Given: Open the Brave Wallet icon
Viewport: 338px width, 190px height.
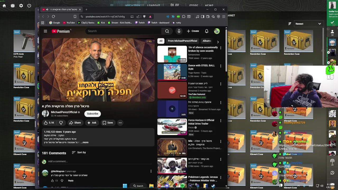Looking at the screenshot, I should pyautogui.click(x=208, y=16).
